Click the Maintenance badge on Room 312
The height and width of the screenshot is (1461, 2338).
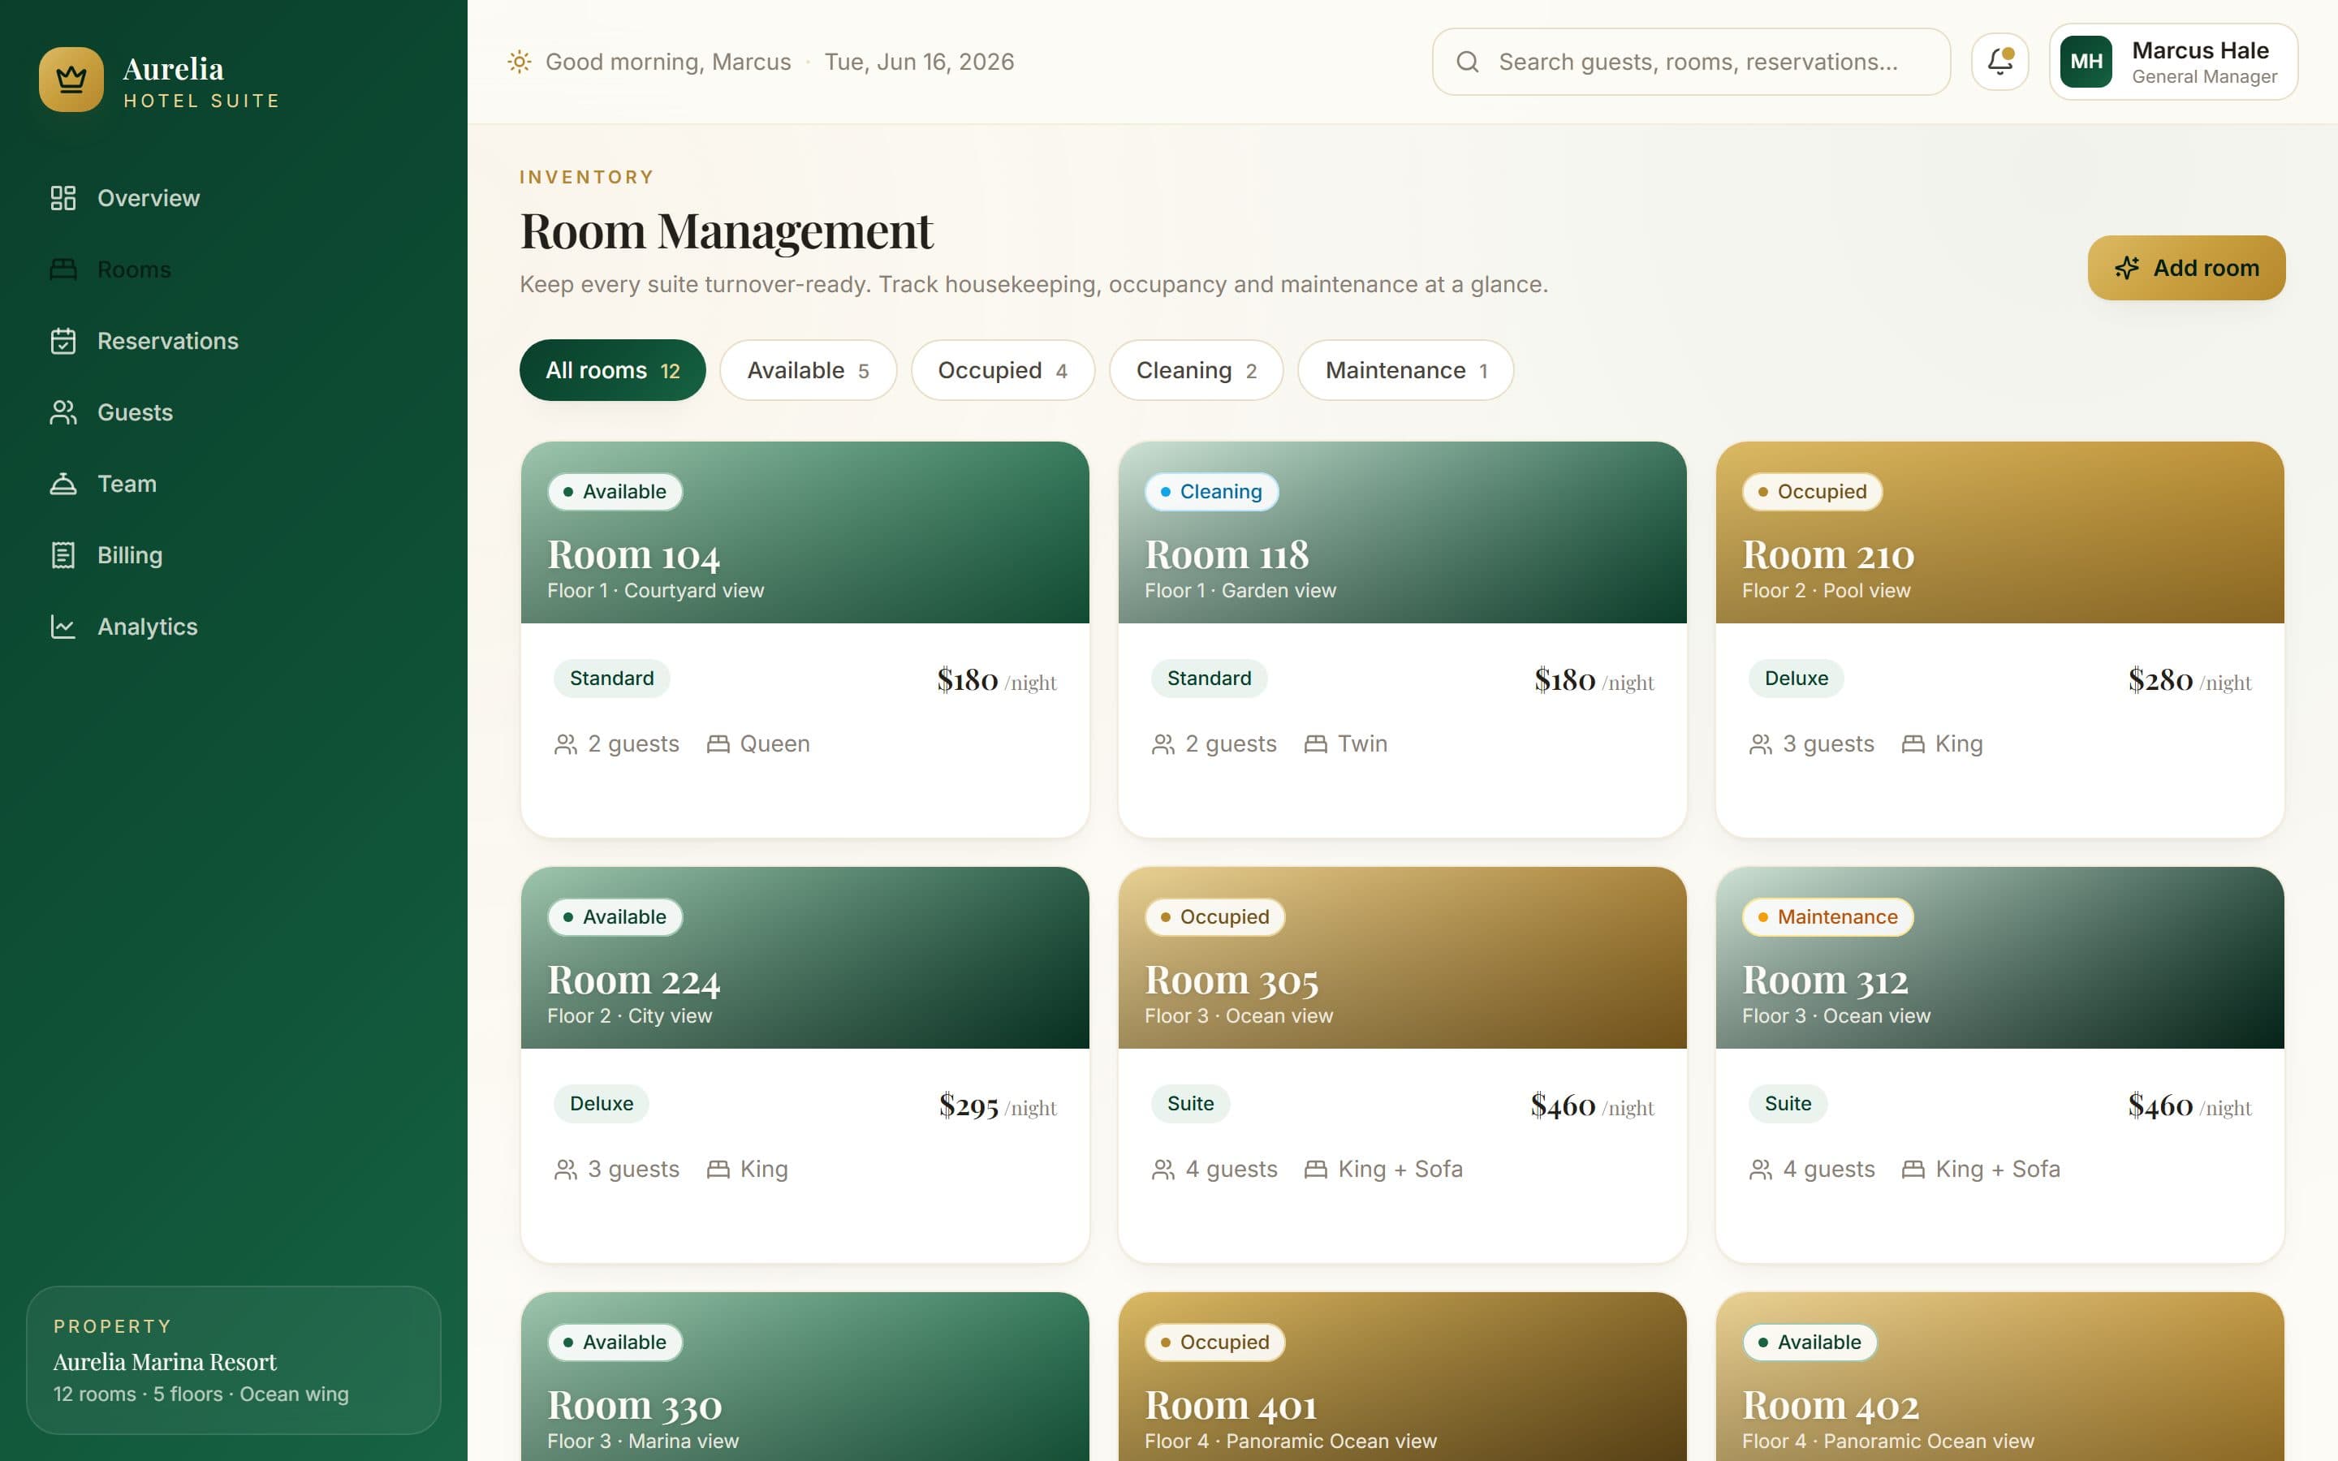(x=1828, y=917)
